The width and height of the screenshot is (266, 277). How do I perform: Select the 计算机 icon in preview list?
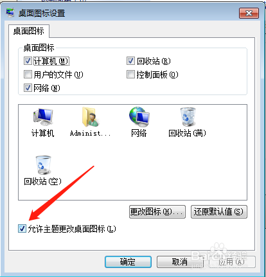43,117
